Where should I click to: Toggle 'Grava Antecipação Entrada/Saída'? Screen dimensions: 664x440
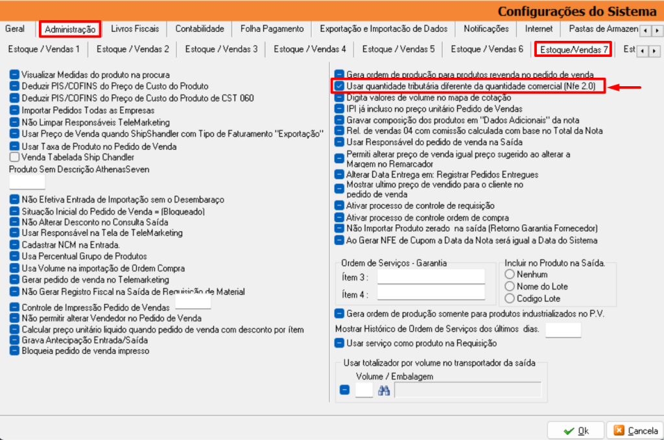pyautogui.click(x=14, y=340)
